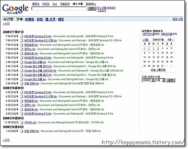Click day 15 in the calendar
The image size is (188, 149).
coord(154,57)
